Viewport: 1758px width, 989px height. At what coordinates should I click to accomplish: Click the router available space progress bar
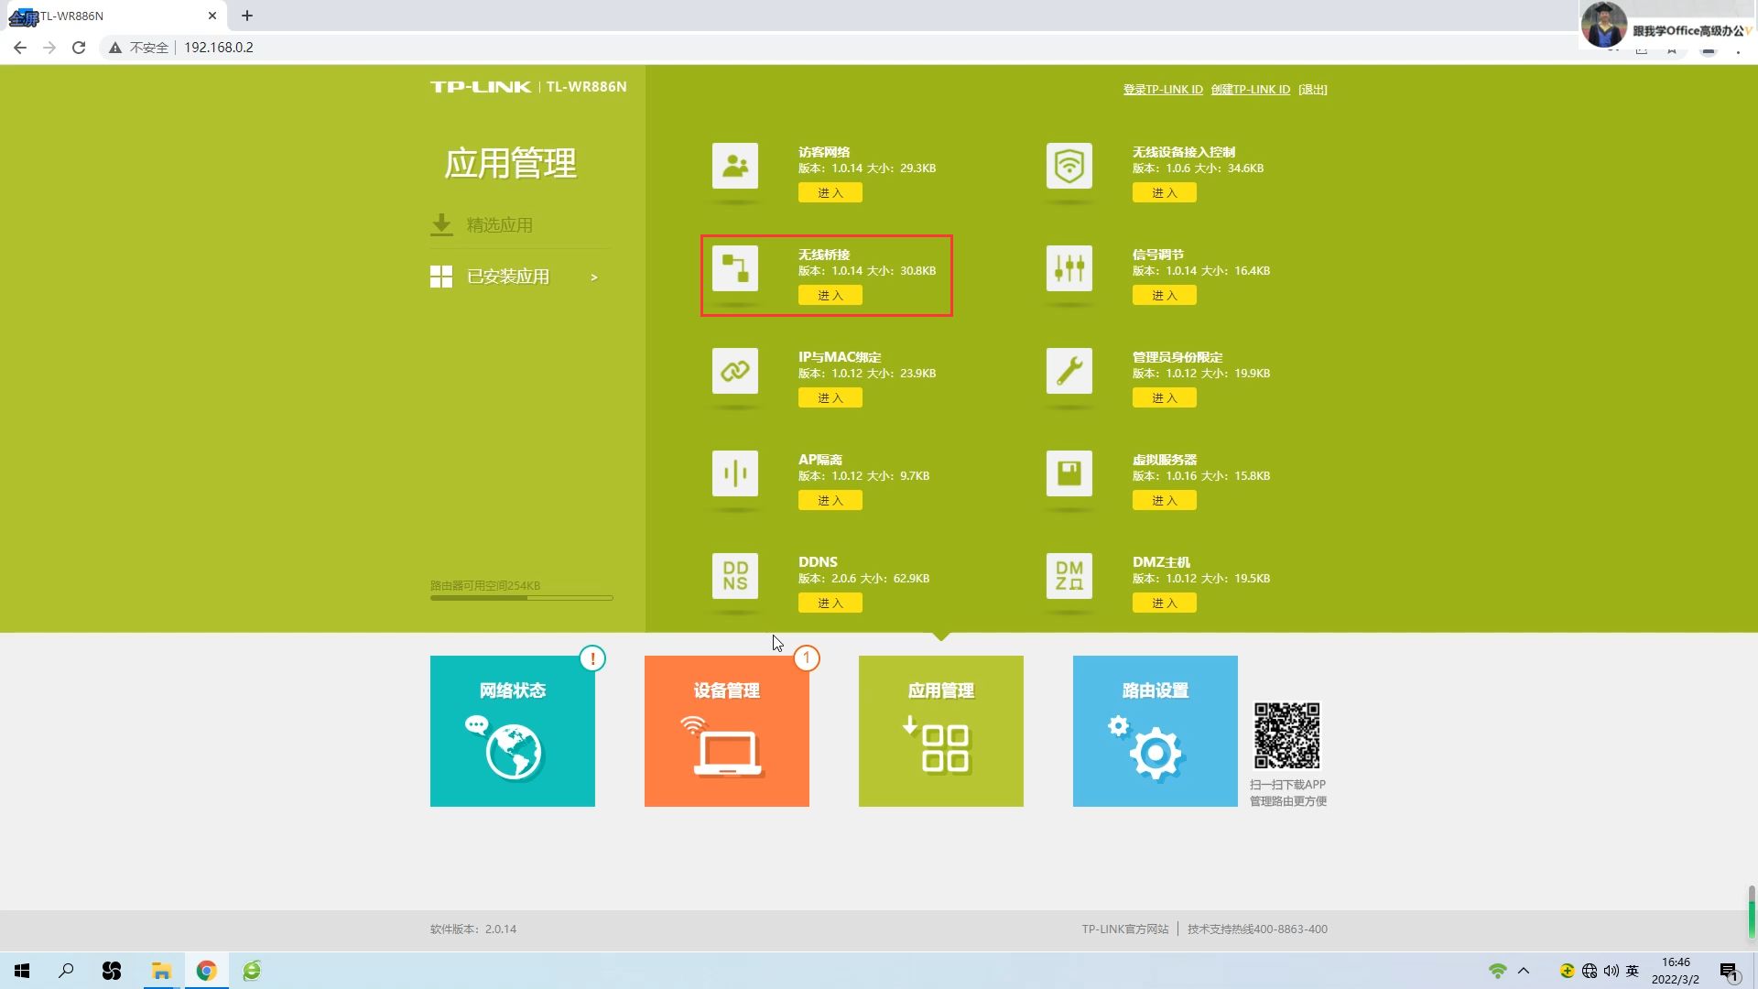point(521,598)
